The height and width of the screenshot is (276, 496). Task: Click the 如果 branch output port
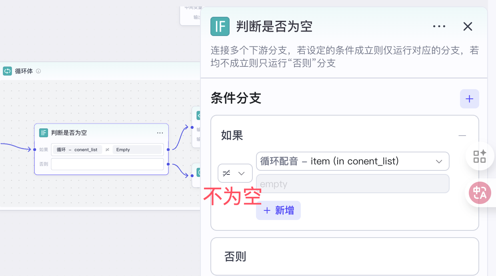pyautogui.click(x=168, y=150)
